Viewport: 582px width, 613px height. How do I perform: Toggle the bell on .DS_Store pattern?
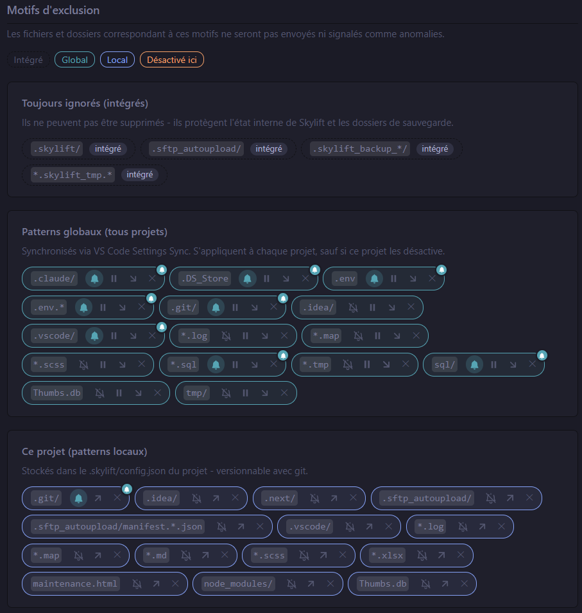pyautogui.click(x=248, y=279)
